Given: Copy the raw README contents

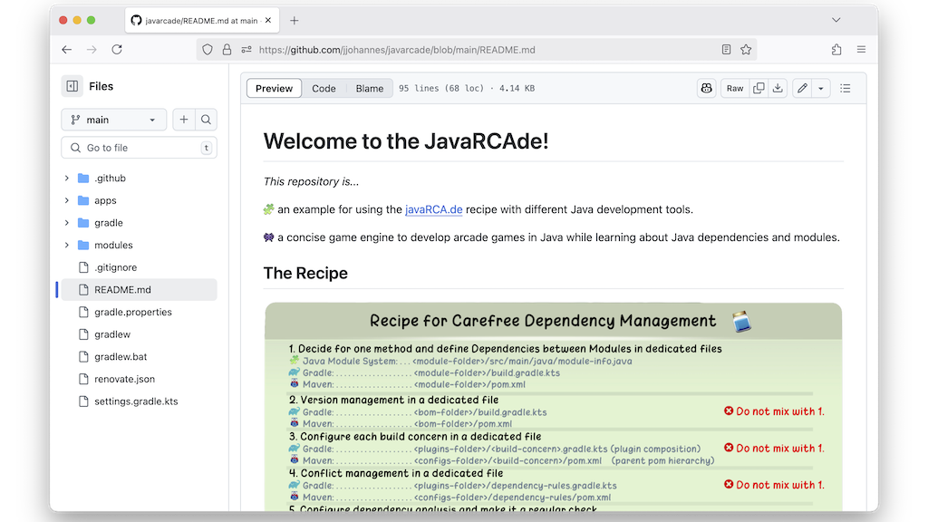Looking at the screenshot, I should [x=758, y=88].
